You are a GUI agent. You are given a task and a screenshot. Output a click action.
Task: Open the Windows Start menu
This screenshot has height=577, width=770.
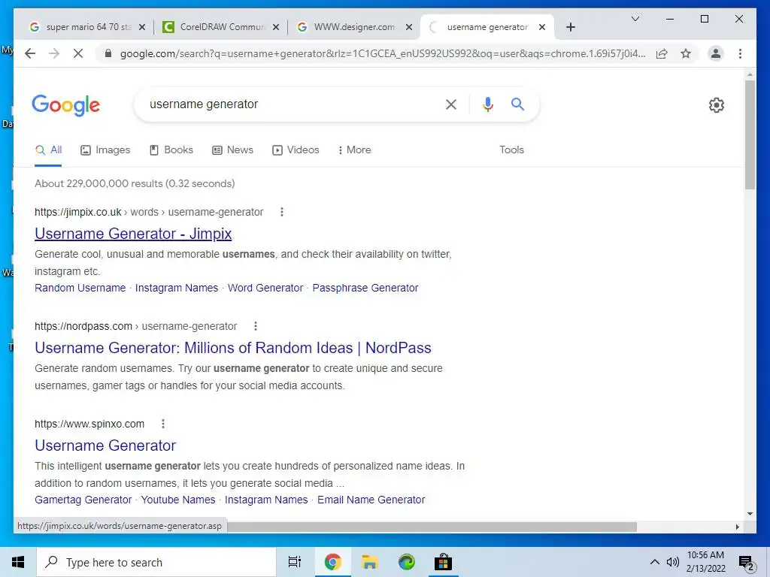[18, 562]
